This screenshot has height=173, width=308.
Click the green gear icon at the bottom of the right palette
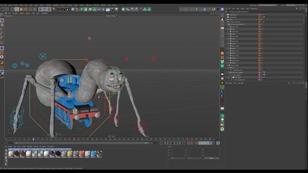coord(222,129)
